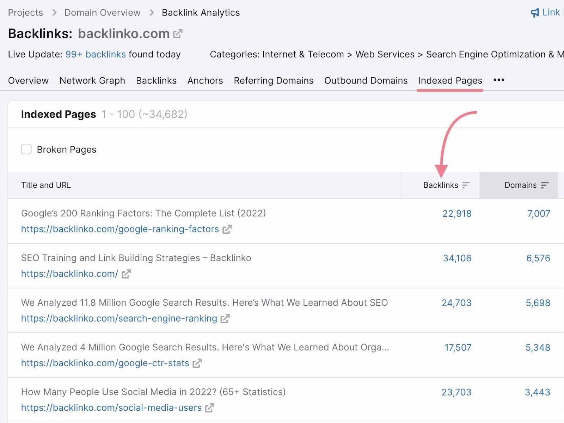This screenshot has width=564, height=423.
Task: Click title SEO Training and Link Building Strategies
Action: pyautogui.click(x=136, y=258)
